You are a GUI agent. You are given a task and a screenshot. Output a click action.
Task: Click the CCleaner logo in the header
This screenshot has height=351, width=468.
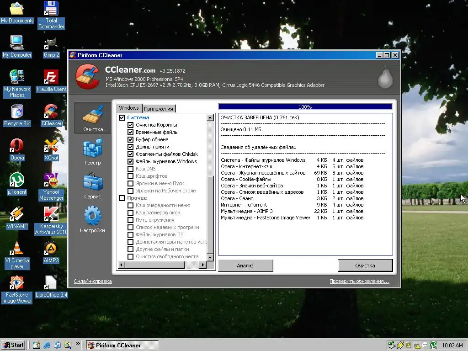coord(87,77)
